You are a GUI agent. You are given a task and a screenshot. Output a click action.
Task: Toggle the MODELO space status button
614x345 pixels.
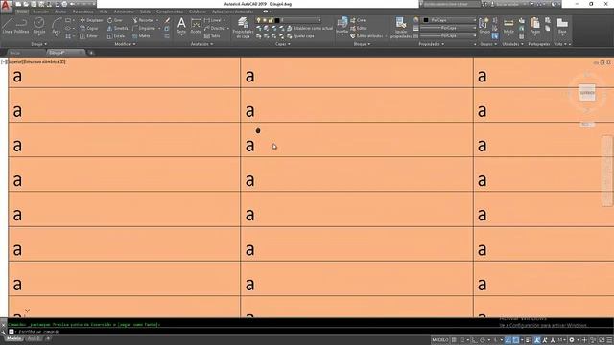[x=439, y=340]
